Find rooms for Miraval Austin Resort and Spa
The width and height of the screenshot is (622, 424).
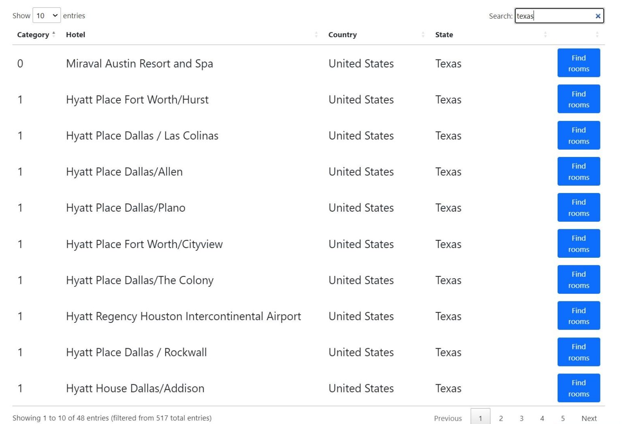[578, 63]
